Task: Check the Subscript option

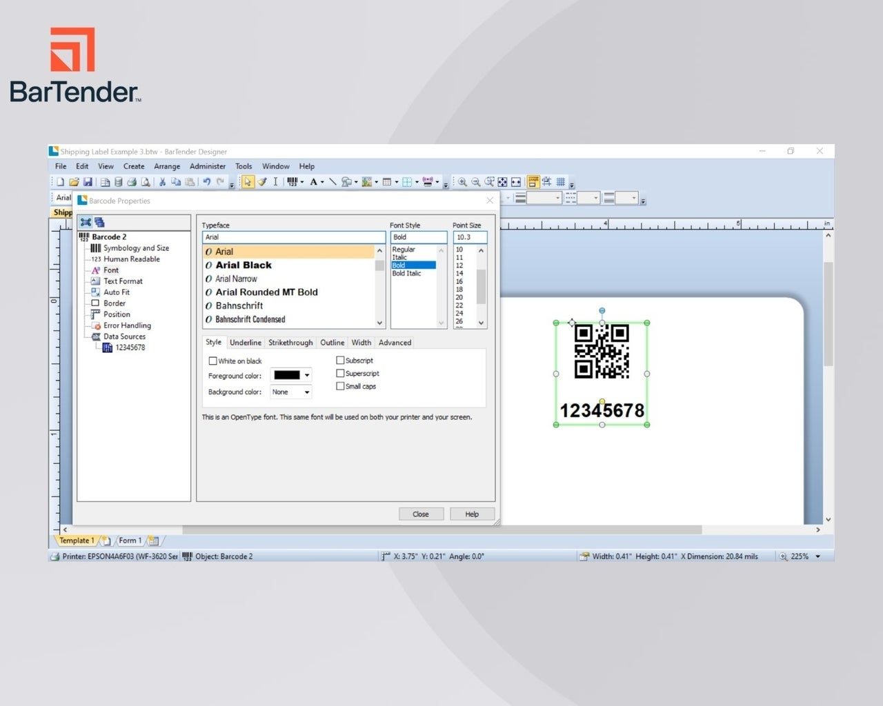Action: point(340,360)
